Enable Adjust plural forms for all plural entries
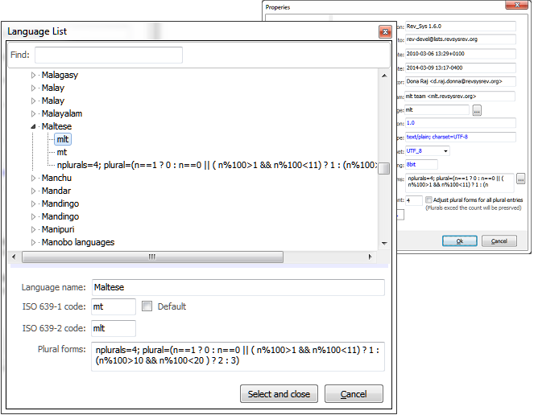 coord(428,200)
